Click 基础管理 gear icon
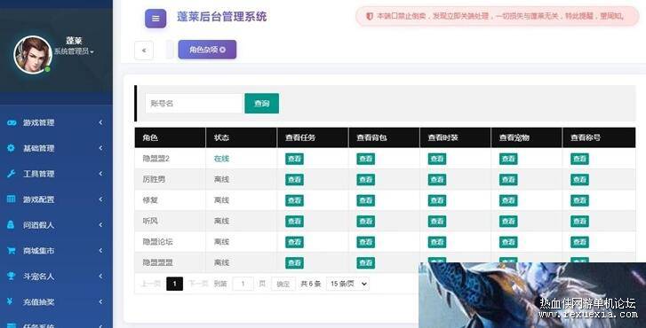 (x=12, y=148)
